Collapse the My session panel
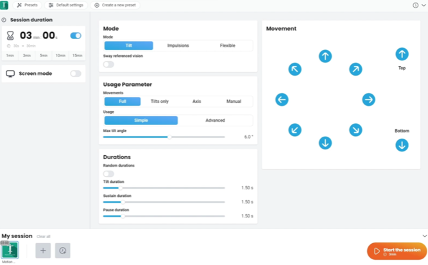This screenshot has height=265, width=428. (424, 236)
